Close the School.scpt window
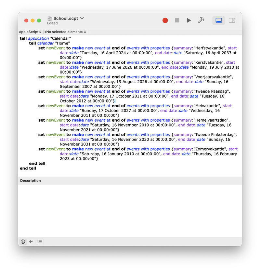 26,20
